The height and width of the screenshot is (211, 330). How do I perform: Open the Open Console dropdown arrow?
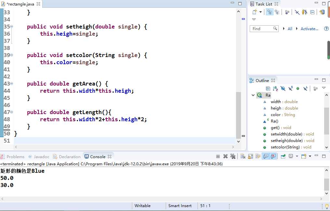click(310, 156)
